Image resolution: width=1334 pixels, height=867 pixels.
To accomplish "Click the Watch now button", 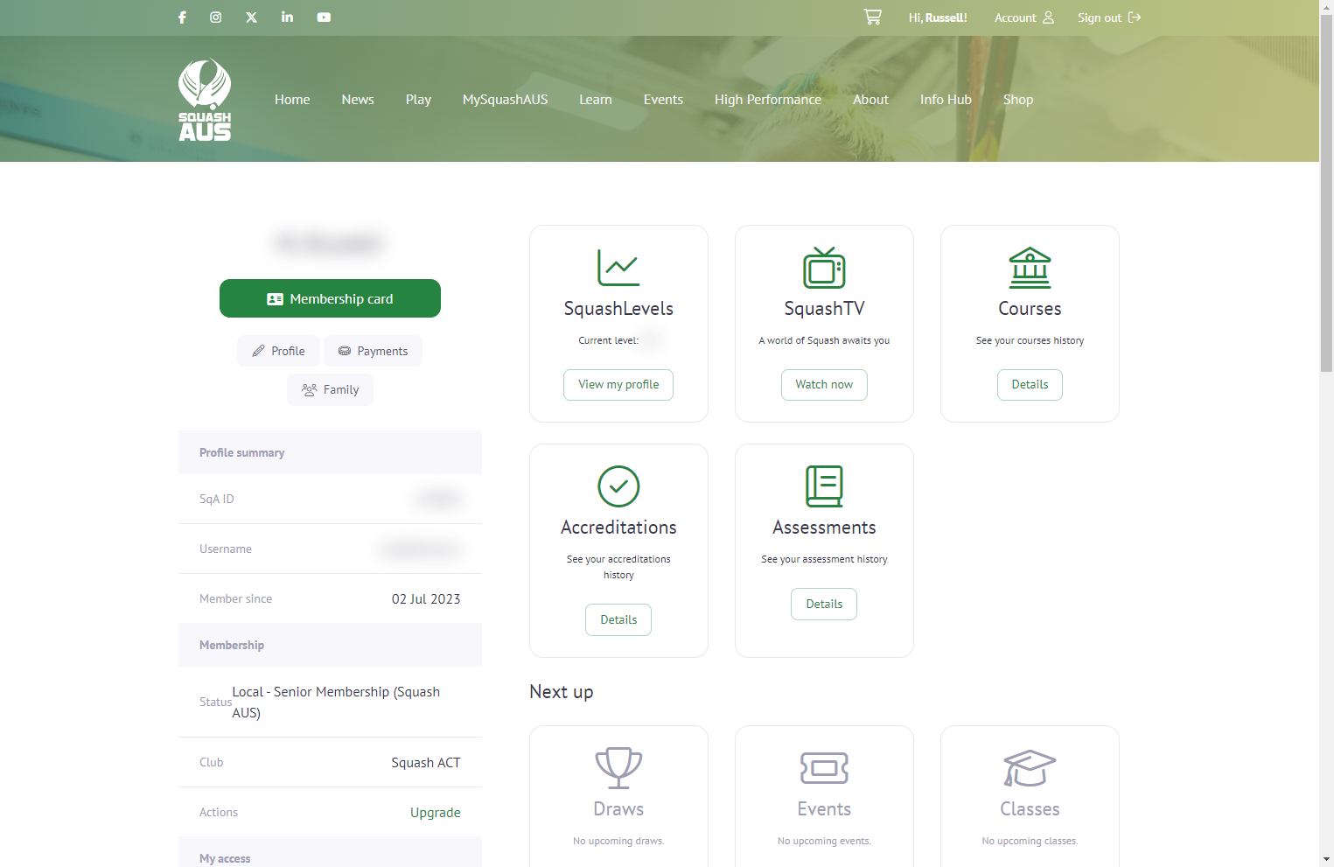I will tap(824, 385).
